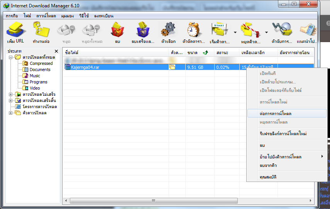Open the Stop Queue dropdown arrow
Image resolution: width=330 pixels, height=209 pixels.
266,32
